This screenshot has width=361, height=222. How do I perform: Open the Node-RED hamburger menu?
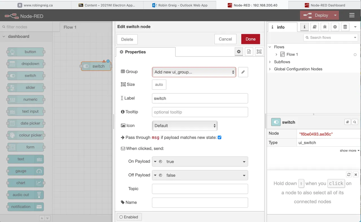[352, 15]
